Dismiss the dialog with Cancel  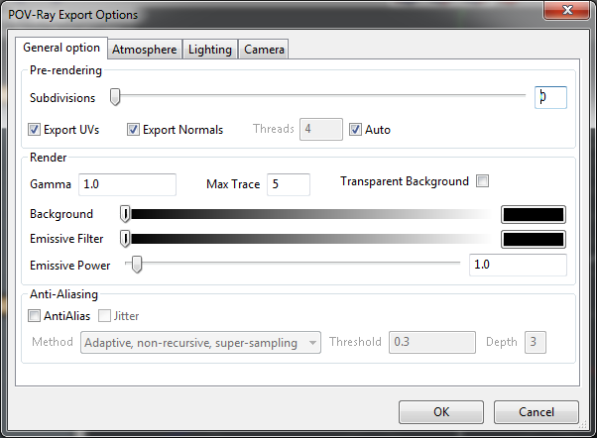pyautogui.click(x=537, y=412)
